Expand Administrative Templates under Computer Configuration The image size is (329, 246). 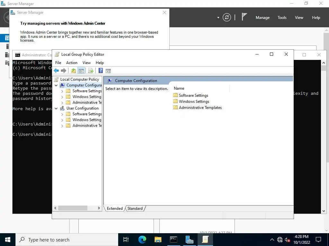[x=62, y=103]
